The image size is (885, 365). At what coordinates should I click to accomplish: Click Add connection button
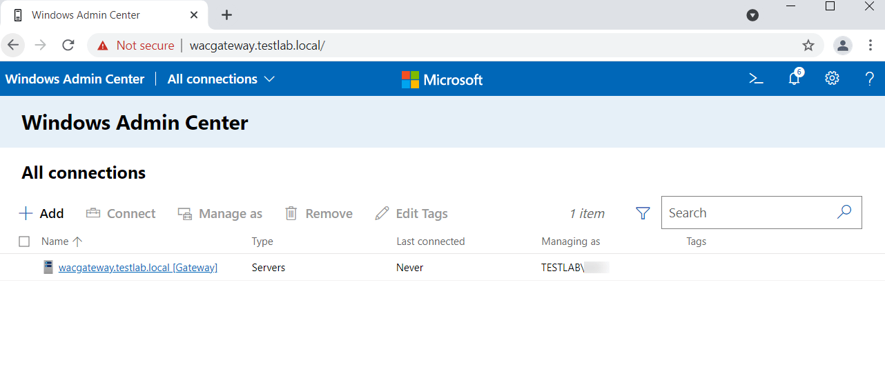coord(41,213)
